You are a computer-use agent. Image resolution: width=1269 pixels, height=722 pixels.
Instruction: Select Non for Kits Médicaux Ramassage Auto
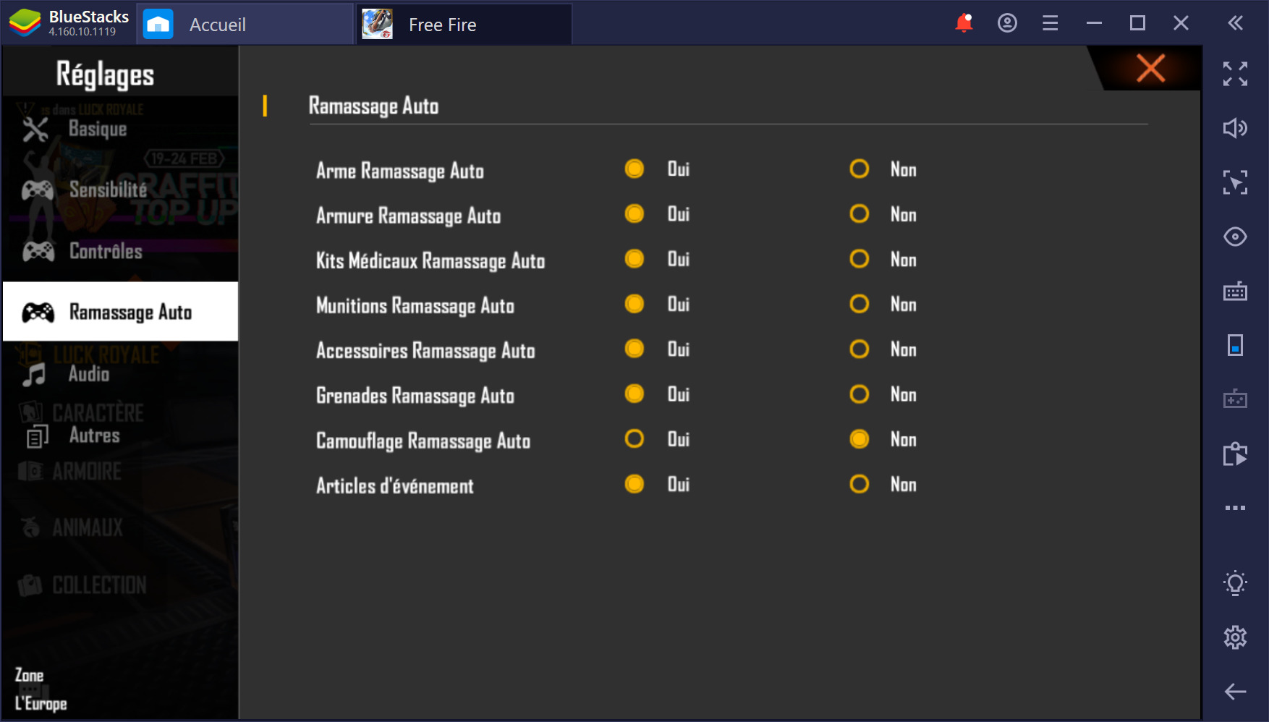860,259
